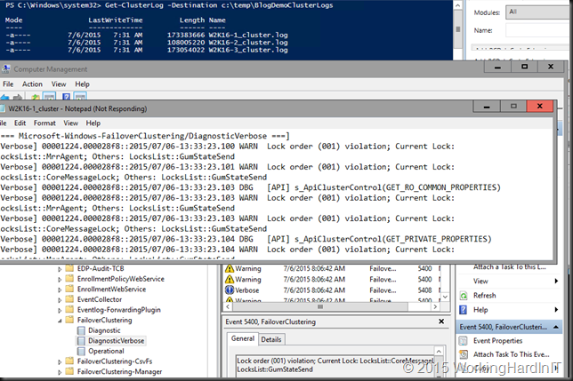Open Action menu in Computer Management
This screenshot has width=573, height=381.
point(32,84)
